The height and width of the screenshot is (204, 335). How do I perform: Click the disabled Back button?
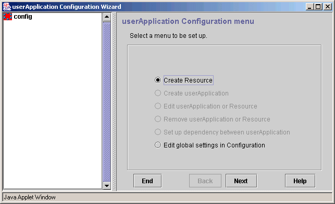point(205,181)
